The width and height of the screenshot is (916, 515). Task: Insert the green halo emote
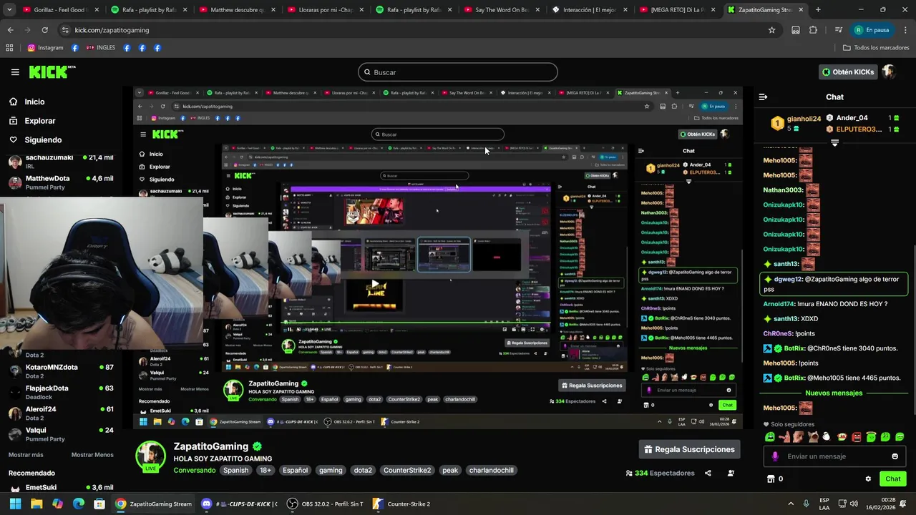point(871,437)
